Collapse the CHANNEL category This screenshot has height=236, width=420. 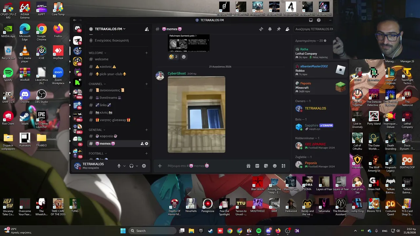click(x=97, y=84)
